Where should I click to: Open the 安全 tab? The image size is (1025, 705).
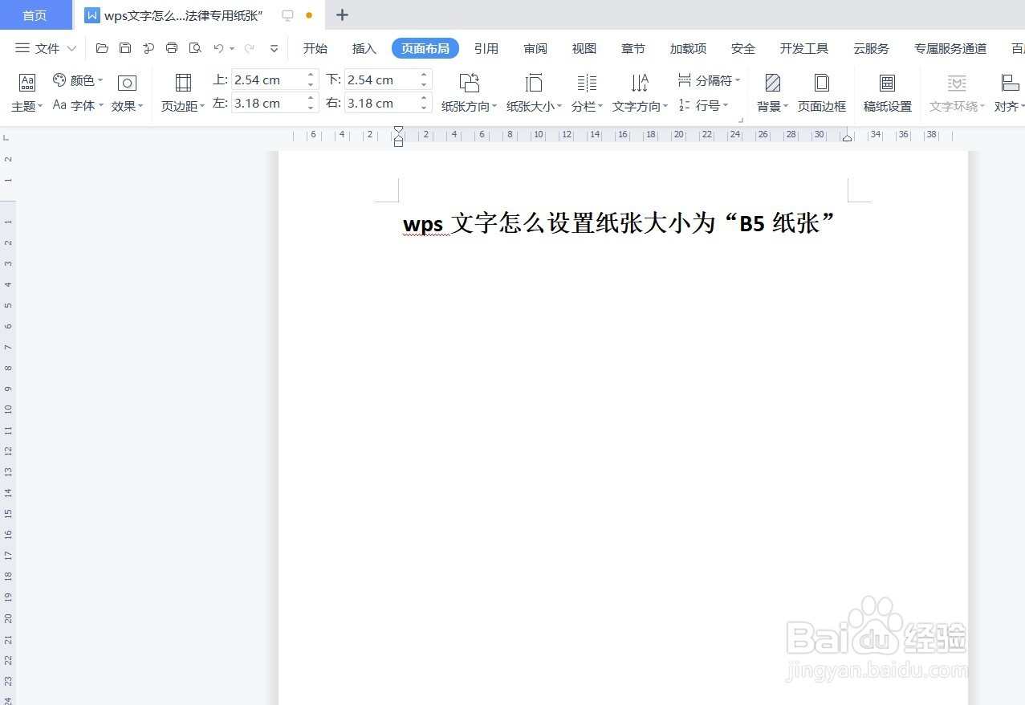743,48
